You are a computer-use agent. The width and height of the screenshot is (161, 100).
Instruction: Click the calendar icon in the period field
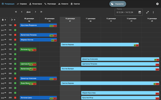[x=140, y=12]
